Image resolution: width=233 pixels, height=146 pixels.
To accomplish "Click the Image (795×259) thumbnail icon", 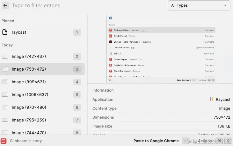I will pyautogui.click(x=5, y=120).
